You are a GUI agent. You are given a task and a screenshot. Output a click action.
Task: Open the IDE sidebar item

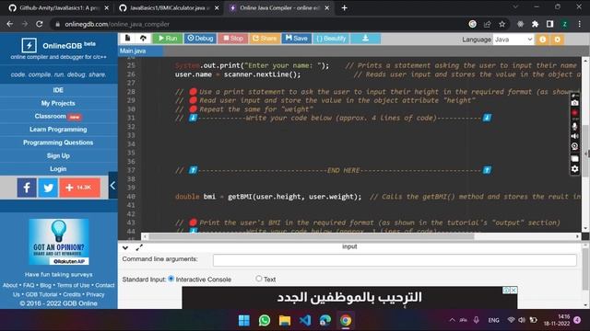tap(58, 90)
